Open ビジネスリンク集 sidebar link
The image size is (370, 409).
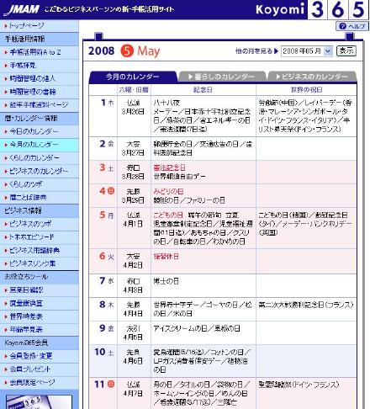[32, 263]
